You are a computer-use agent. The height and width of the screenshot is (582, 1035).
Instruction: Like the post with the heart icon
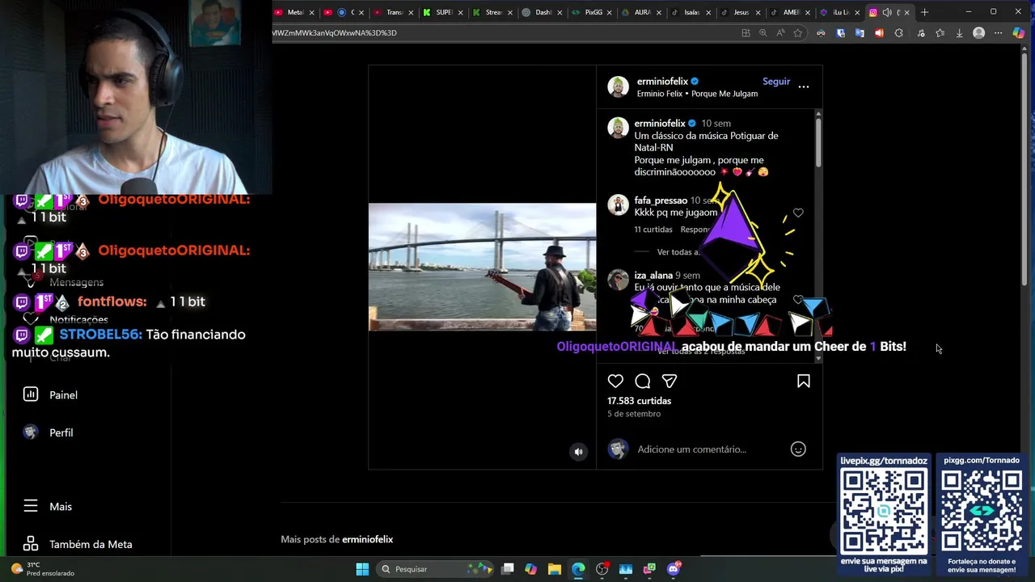[615, 381]
